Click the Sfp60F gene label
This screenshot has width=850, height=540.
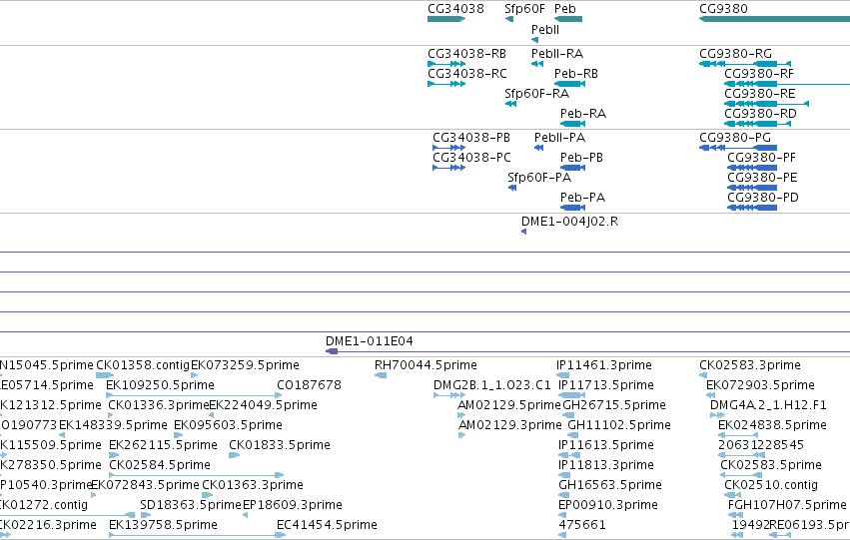pos(524,9)
